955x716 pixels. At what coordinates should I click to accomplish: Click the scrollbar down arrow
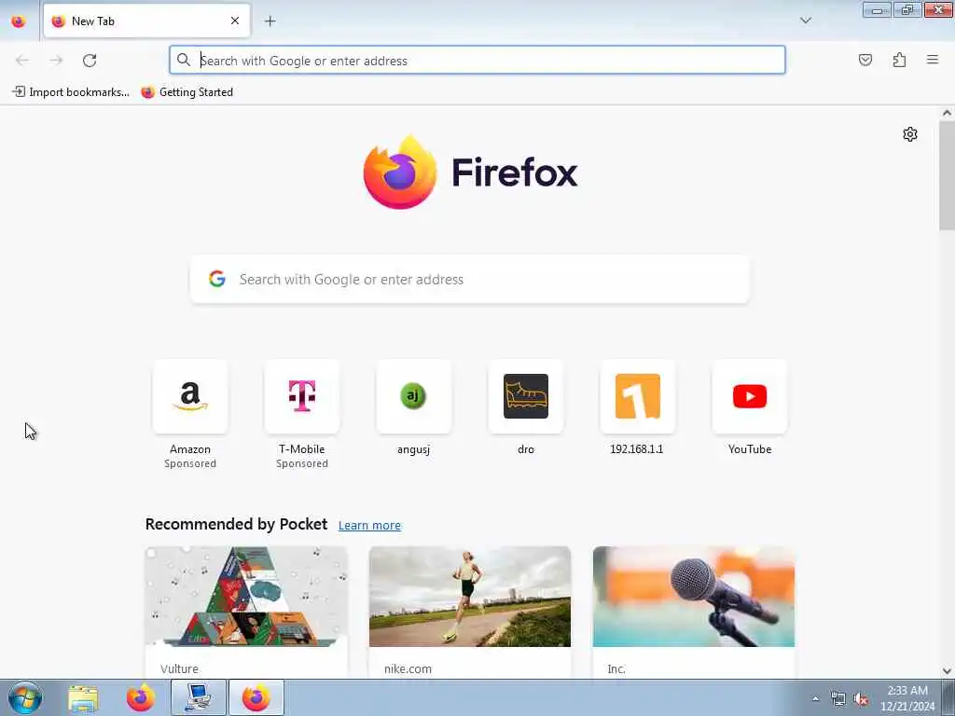coord(947,671)
